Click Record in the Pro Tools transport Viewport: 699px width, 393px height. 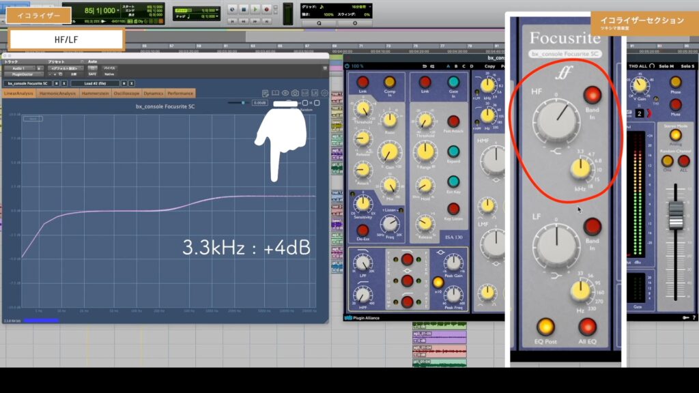click(x=267, y=10)
